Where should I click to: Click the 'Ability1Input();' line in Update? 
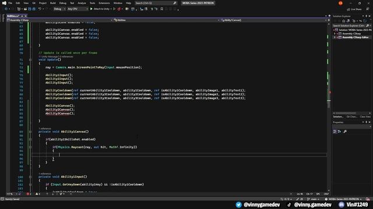point(59,75)
